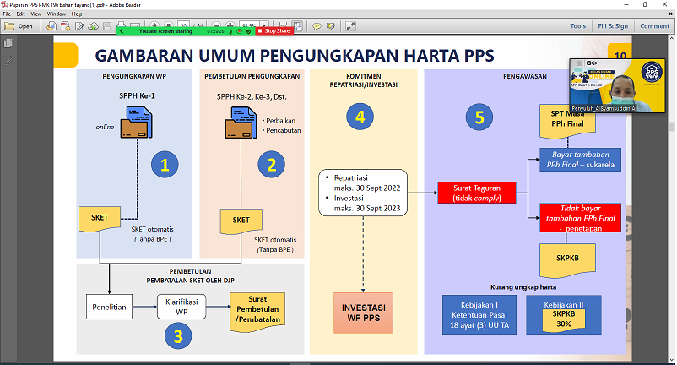Click the Open file toolbar button
Screen dimensions: 677x365
tap(19, 26)
